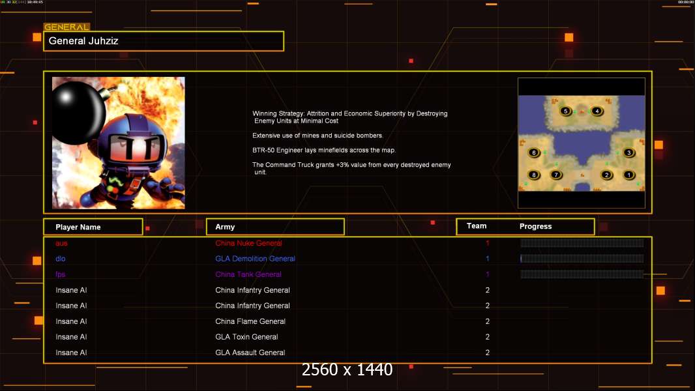Click the Team column header

pos(477,226)
